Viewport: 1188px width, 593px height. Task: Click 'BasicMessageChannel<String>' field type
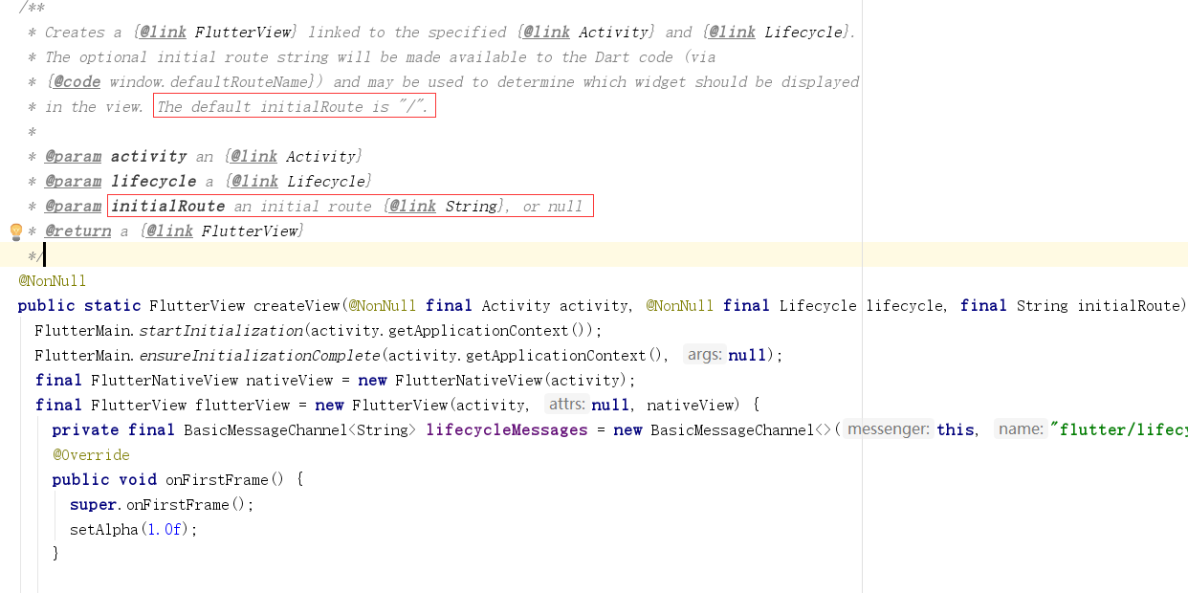tap(299, 430)
